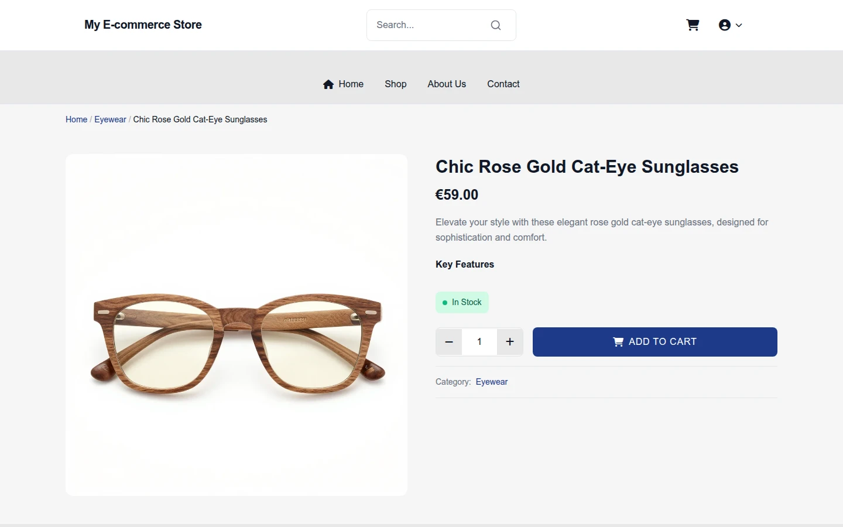Click the Home breadcrumb link

tap(76, 119)
